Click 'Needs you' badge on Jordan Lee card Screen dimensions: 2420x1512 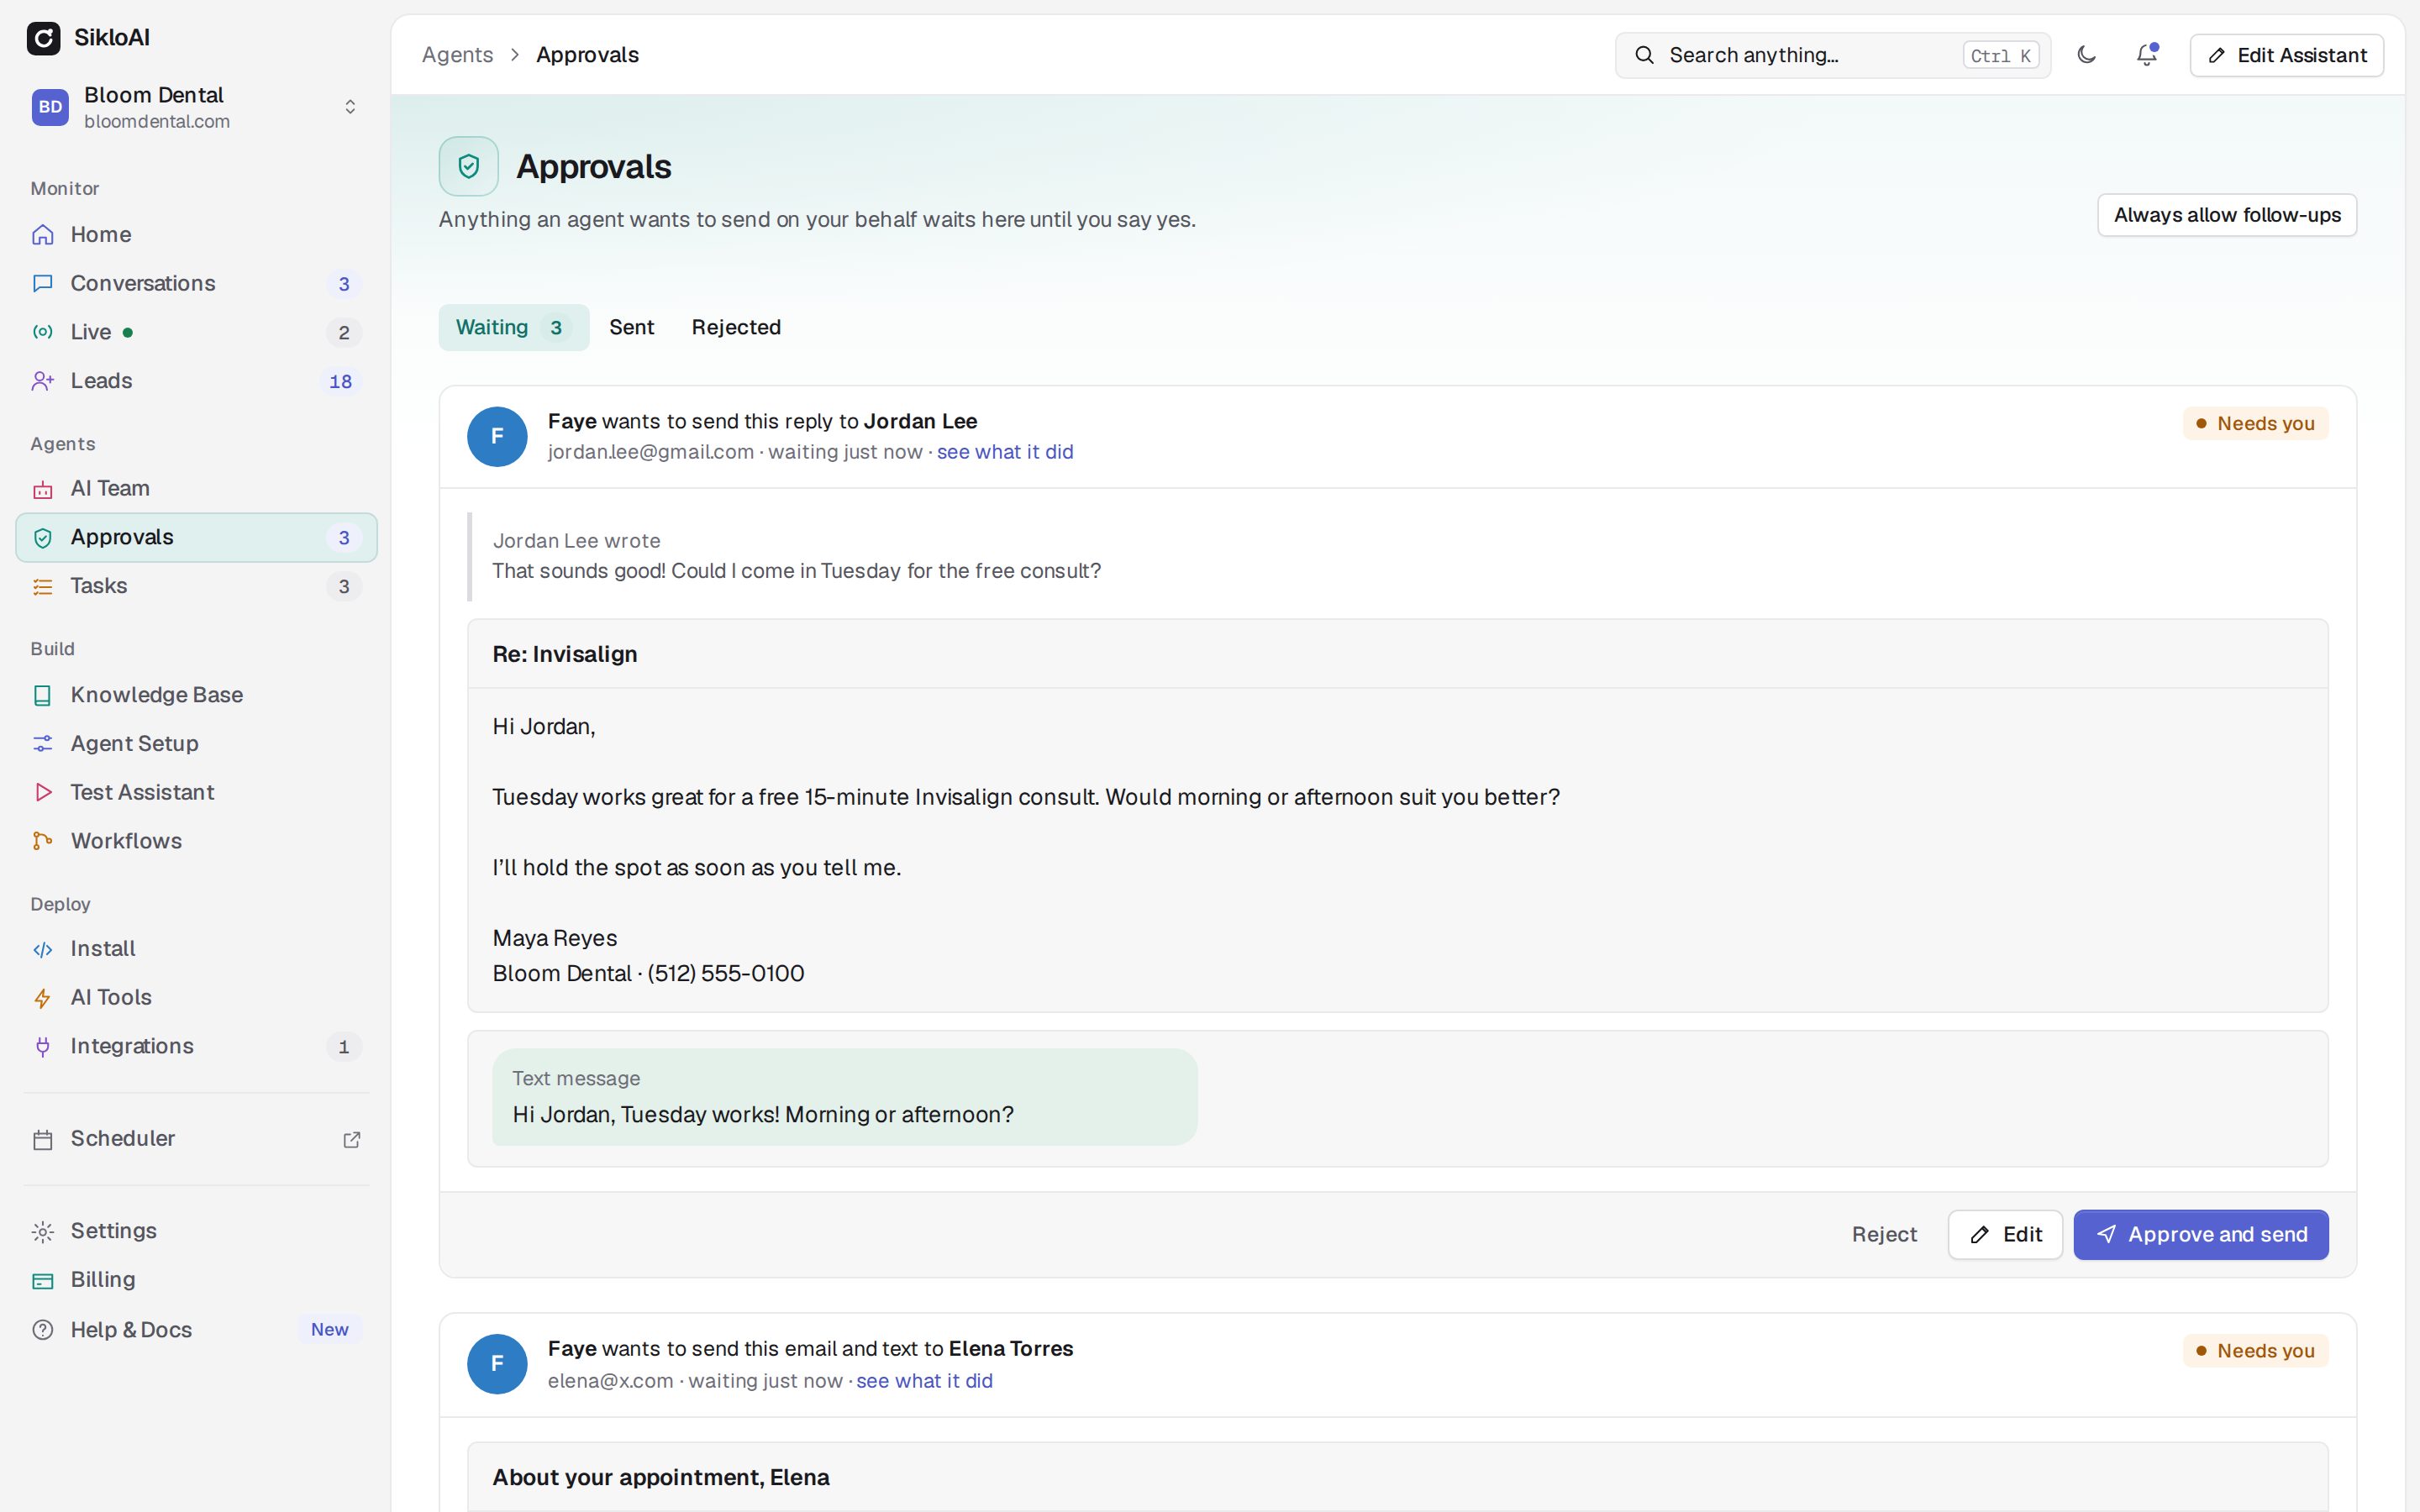point(2255,424)
